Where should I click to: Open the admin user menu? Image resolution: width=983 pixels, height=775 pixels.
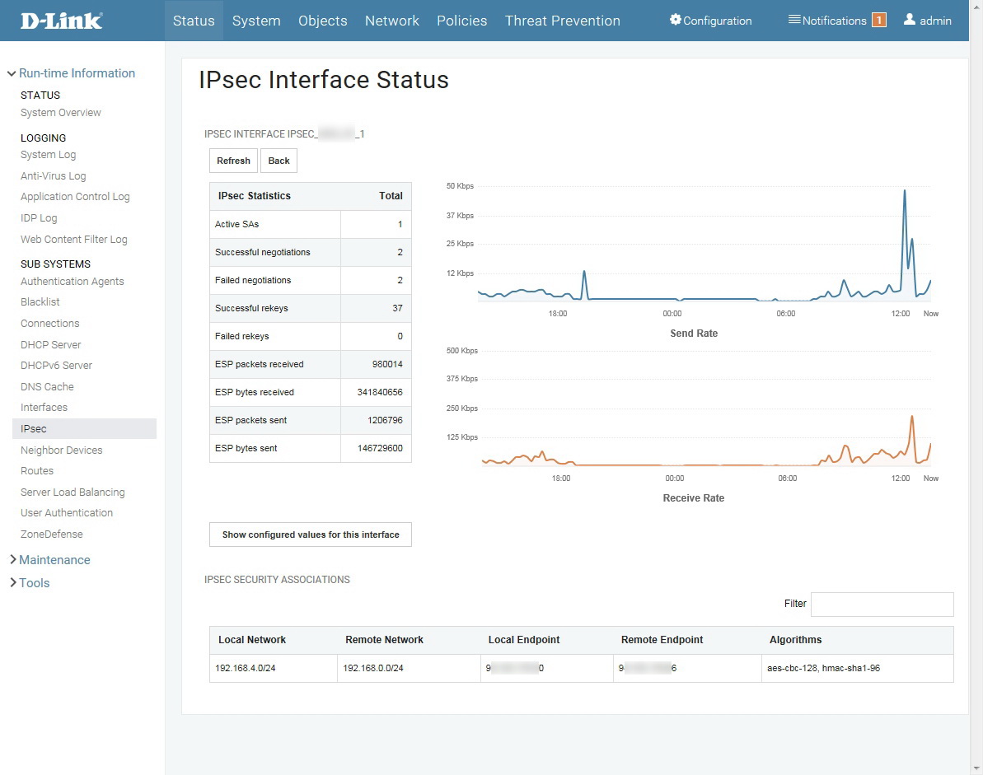(x=928, y=21)
